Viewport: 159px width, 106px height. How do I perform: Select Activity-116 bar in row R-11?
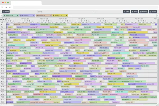(x=54, y=50)
